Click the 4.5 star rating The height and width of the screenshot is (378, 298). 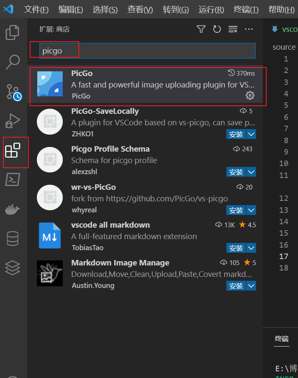(248, 225)
